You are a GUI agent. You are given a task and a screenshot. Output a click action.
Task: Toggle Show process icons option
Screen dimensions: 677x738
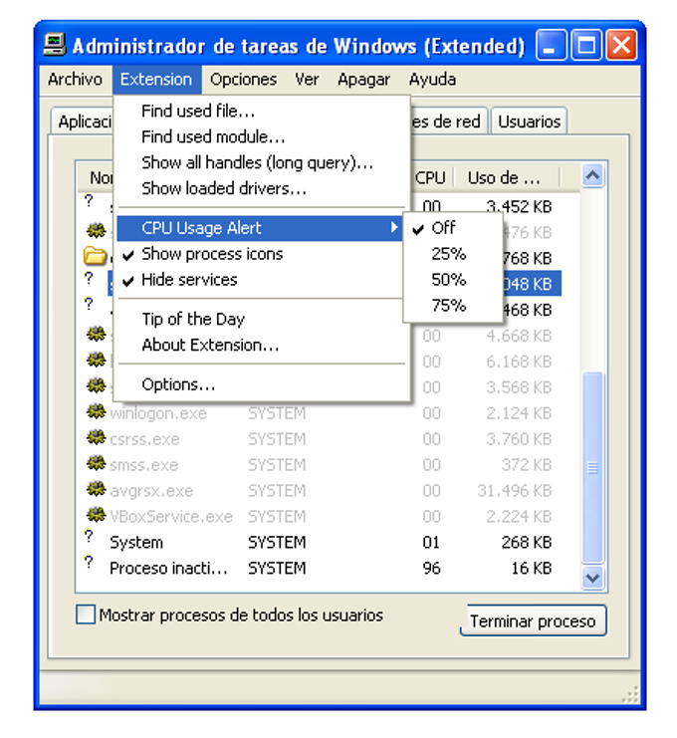(261, 254)
